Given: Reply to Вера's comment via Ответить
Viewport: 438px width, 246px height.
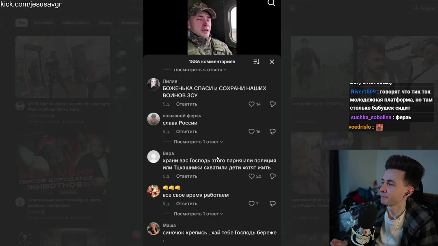Looking at the screenshot, I should 186,176.
